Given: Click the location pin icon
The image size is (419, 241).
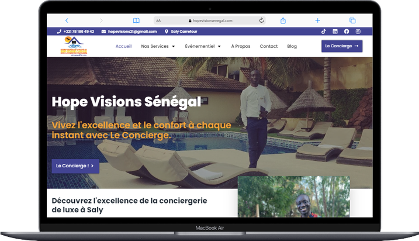Looking at the screenshot, I should click(167, 32).
